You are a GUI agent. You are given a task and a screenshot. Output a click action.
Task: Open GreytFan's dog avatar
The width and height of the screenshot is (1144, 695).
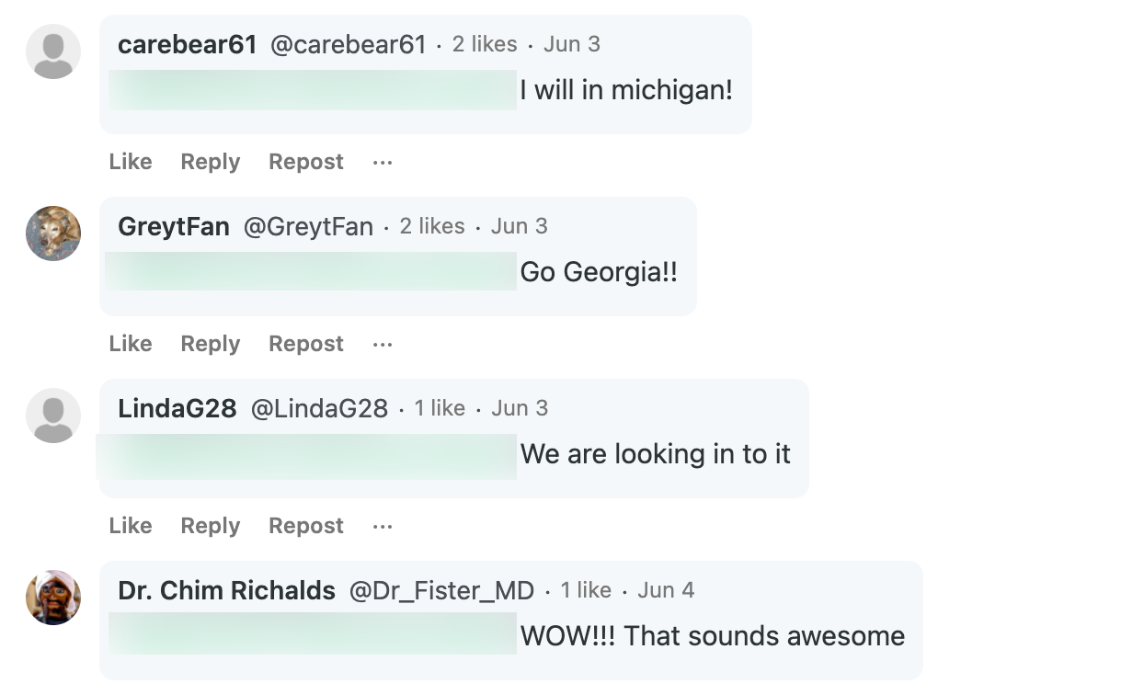click(53, 234)
